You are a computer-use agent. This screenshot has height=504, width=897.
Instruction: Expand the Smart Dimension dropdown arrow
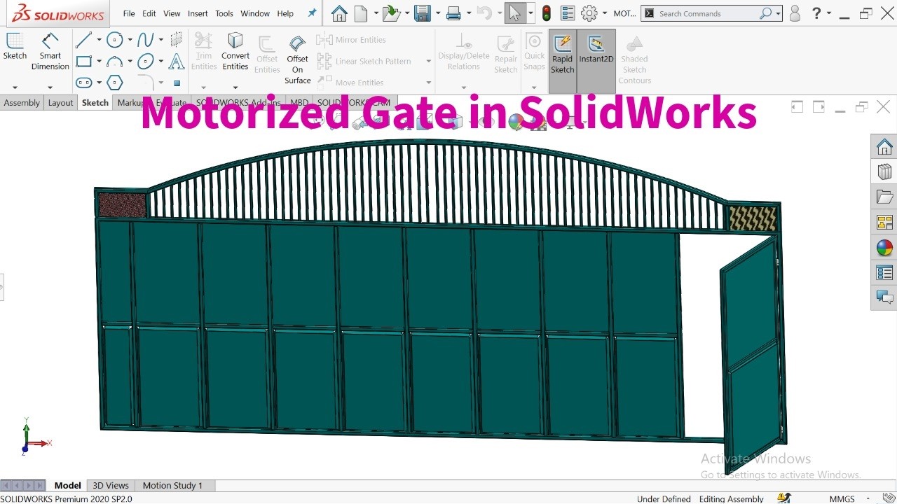50,87
